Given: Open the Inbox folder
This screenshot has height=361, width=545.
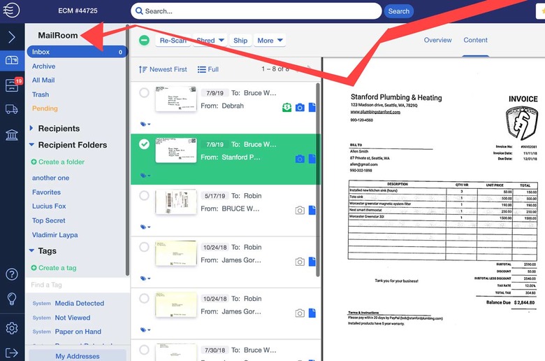Looking at the screenshot, I should (x=77, y=52).
